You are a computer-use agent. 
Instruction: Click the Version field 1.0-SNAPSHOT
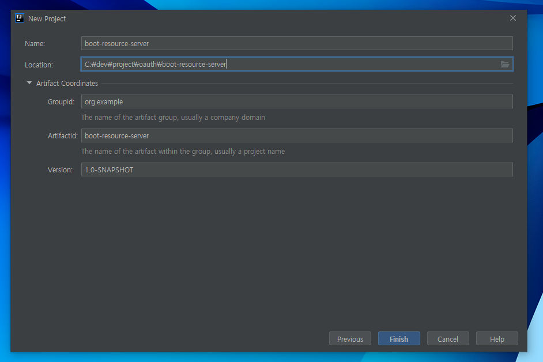297,169
